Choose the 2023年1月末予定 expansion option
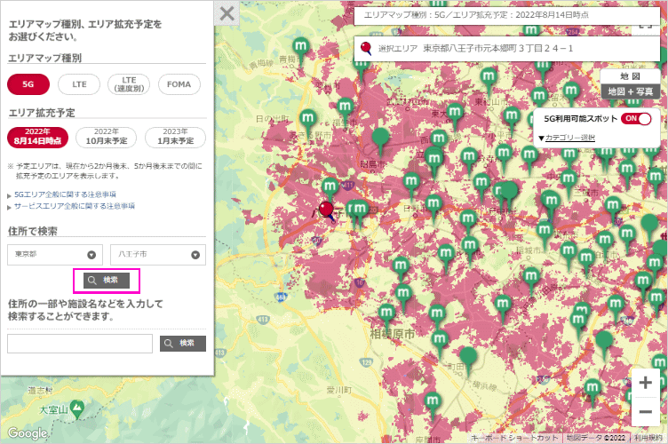668x444 pixels. (x=176, y=137)
